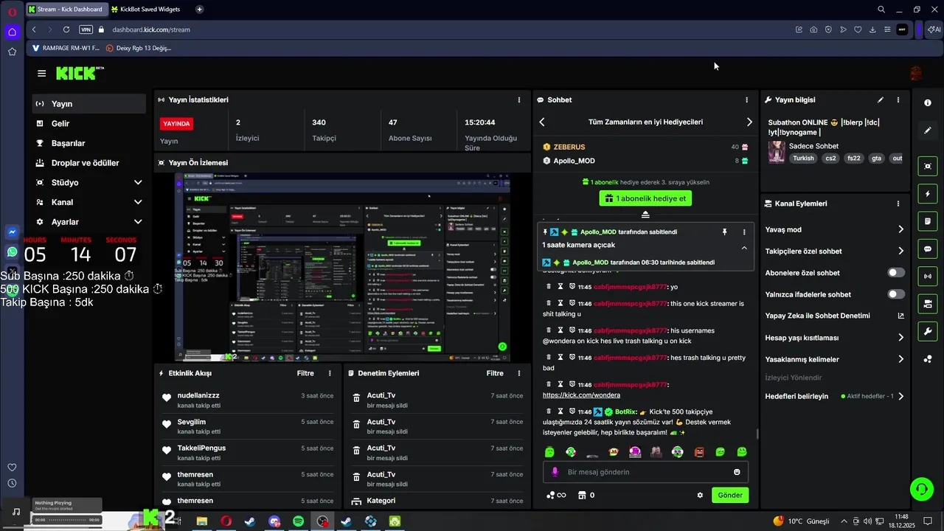Image resolution: width=944 pixels, height=531 pixels.
Task: Open Yayın bilgisi three-dot options
Action: [x=898, y=100]
